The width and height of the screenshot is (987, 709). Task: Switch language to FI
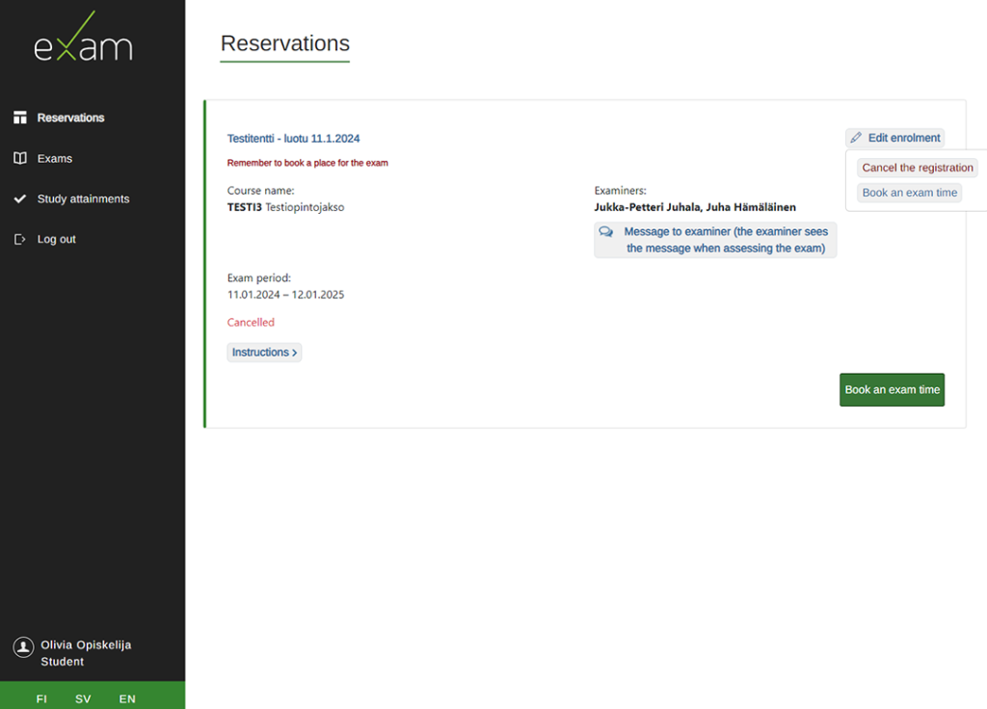[x=41, y=699]
